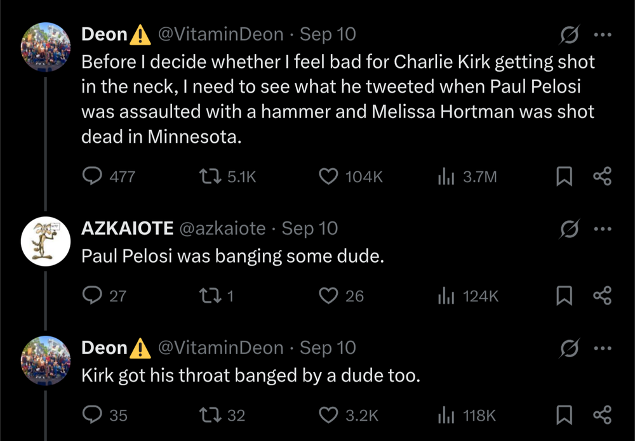This screenshot has width=635, height=441.
Task: Open more options on Deon's last reply
Action: pos(602,348)
